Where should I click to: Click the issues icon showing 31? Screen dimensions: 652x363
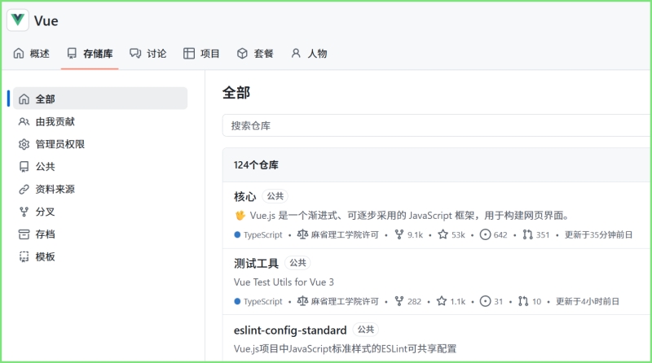(x=485, y=301)
